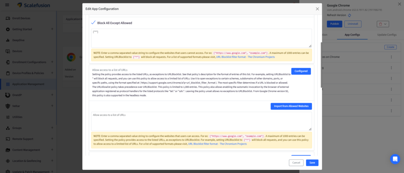Click the Getting Started sidebar icon

8,29
